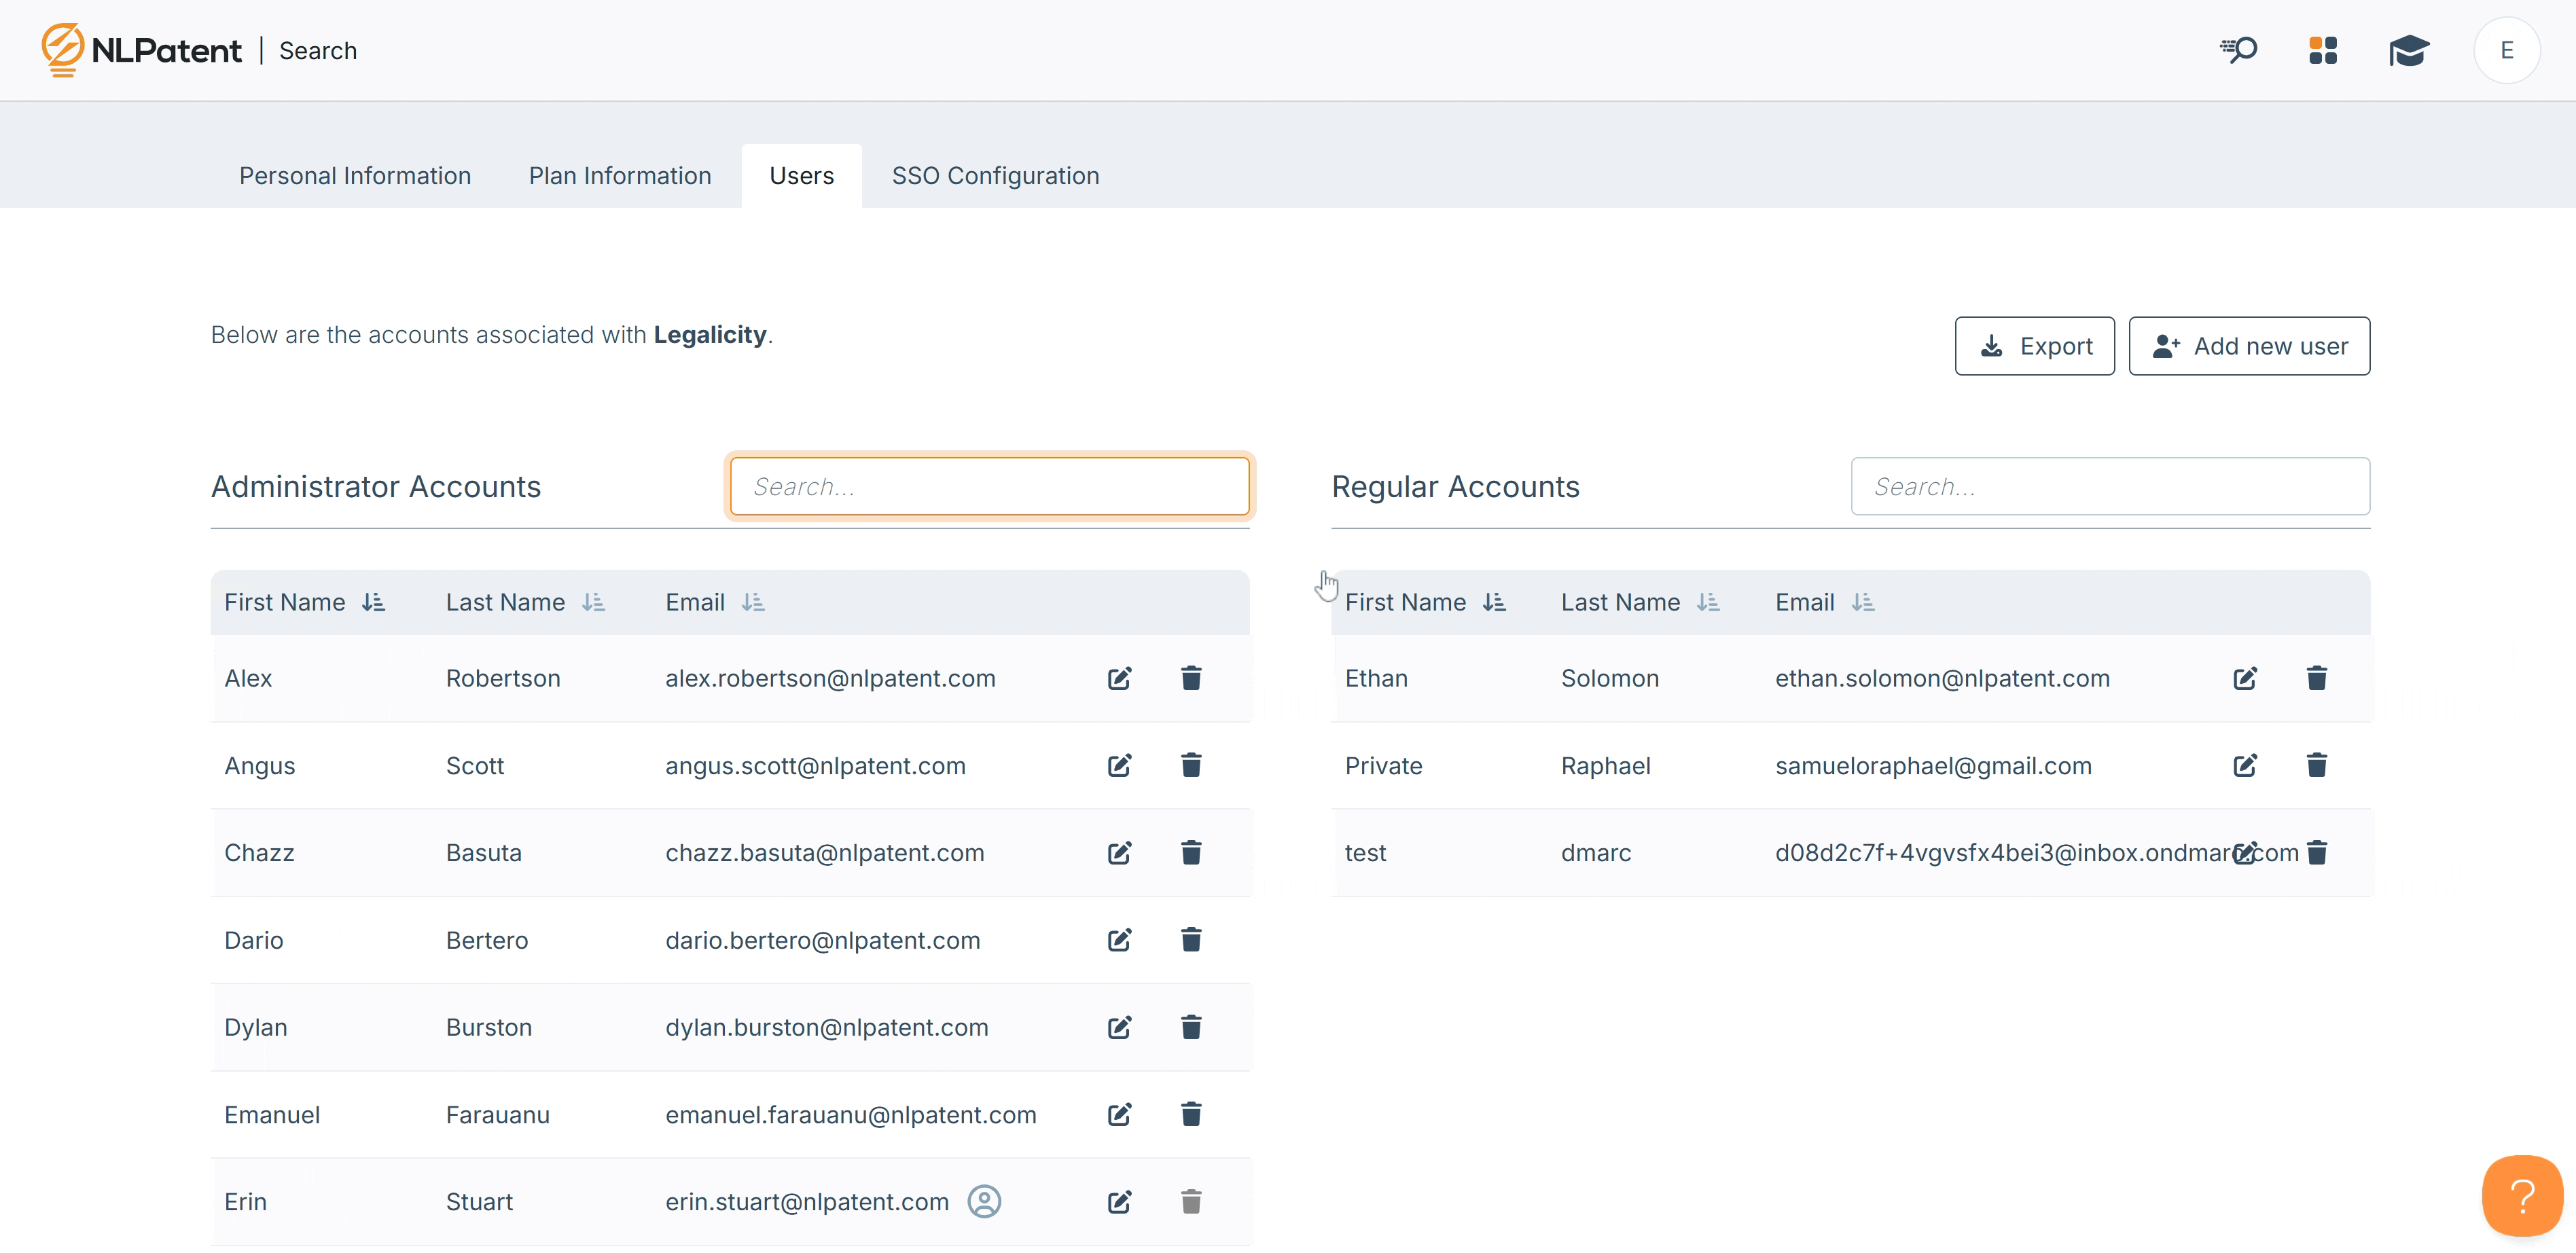Screen dimensions: 2576x1253
Task: Edit Ethan Solomon's regular account
Action: point(2244,678)
